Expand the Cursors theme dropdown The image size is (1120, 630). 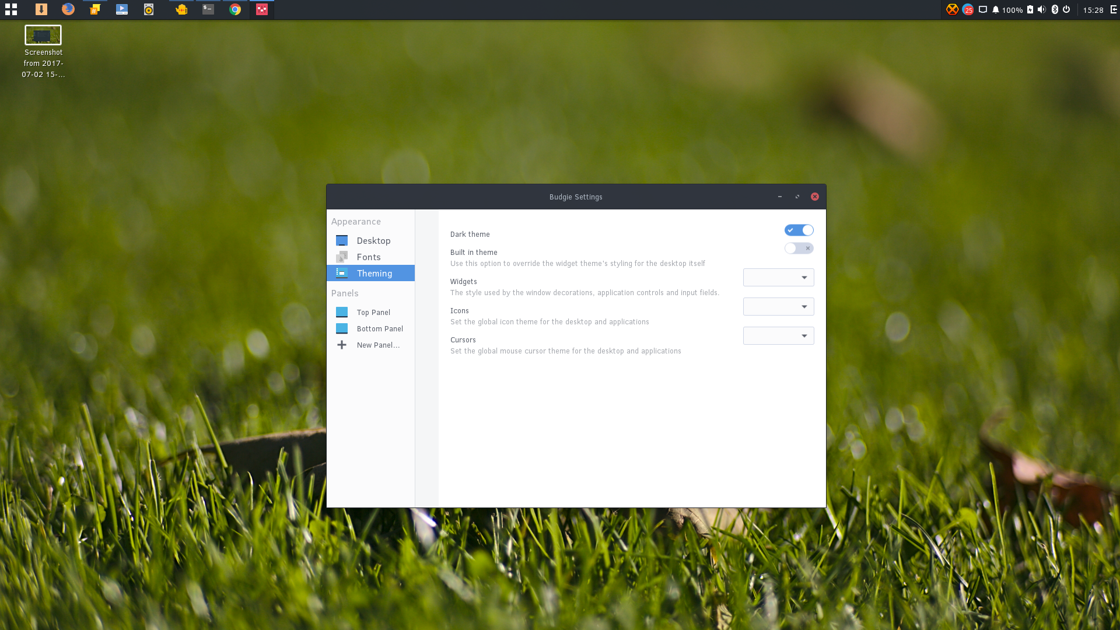[x=779, y=335]
